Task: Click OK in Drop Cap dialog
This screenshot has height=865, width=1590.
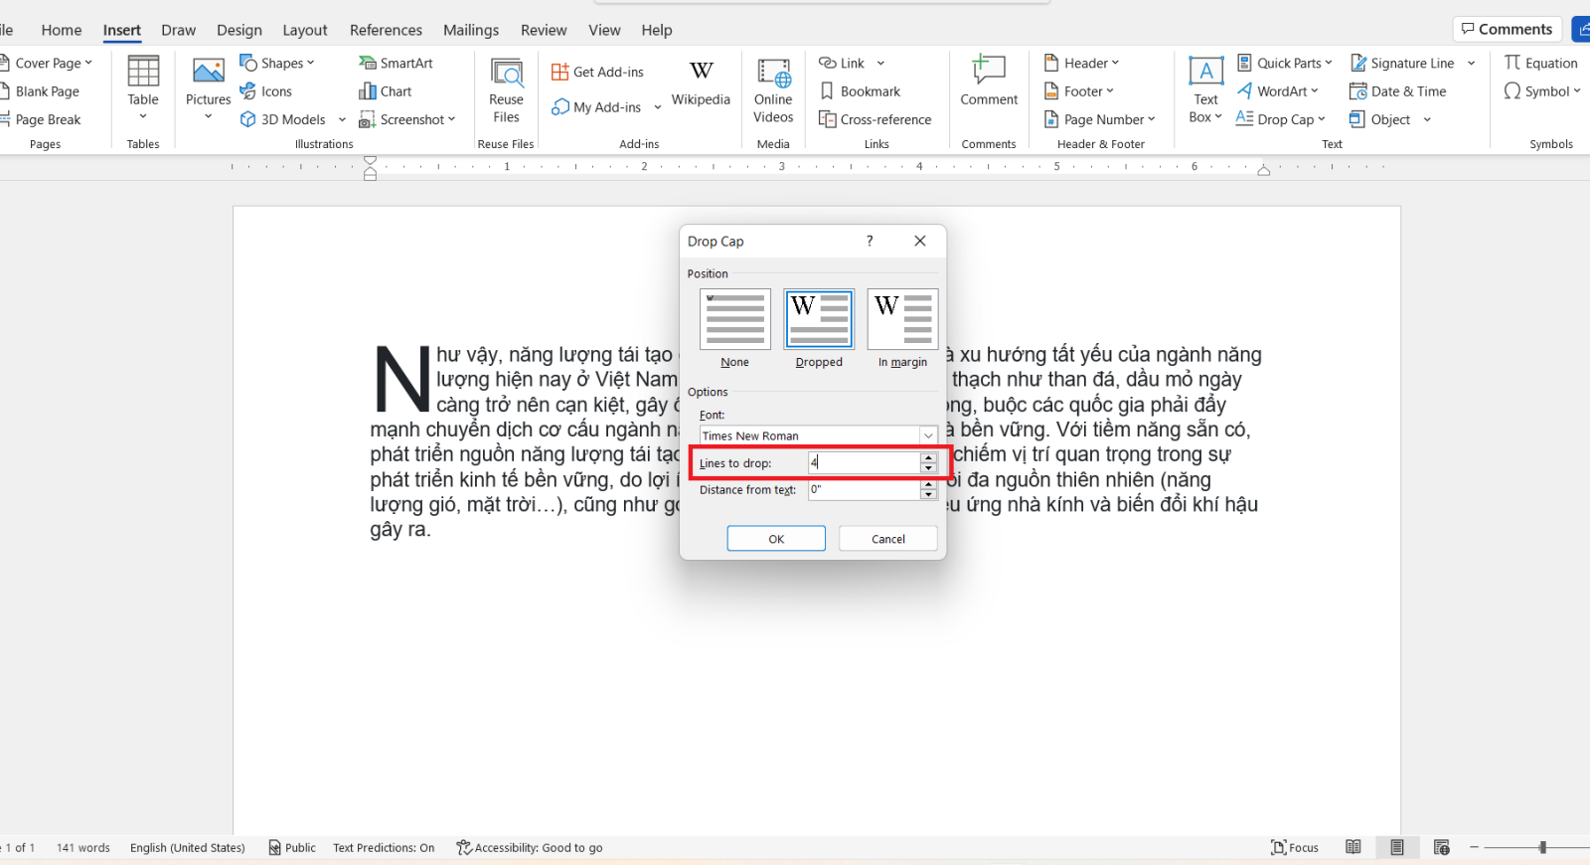Action: [776, 539]
